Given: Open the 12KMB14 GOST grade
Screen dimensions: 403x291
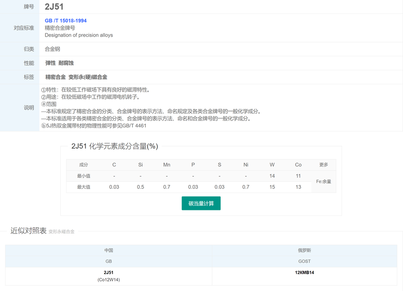Looking at the screenshot, I should pyautogui.click(x=304, y=273).
